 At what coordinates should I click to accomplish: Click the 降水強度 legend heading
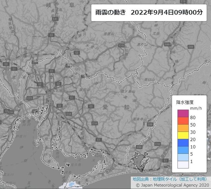185,102
